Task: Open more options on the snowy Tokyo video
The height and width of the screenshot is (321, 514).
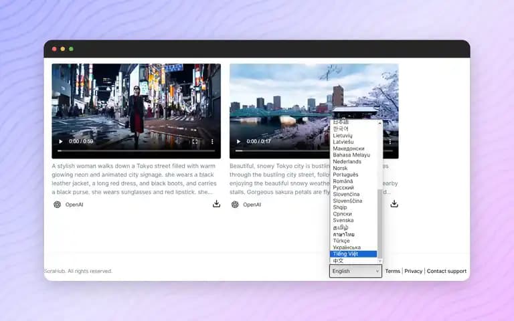Action: click(x=390, y=142)
